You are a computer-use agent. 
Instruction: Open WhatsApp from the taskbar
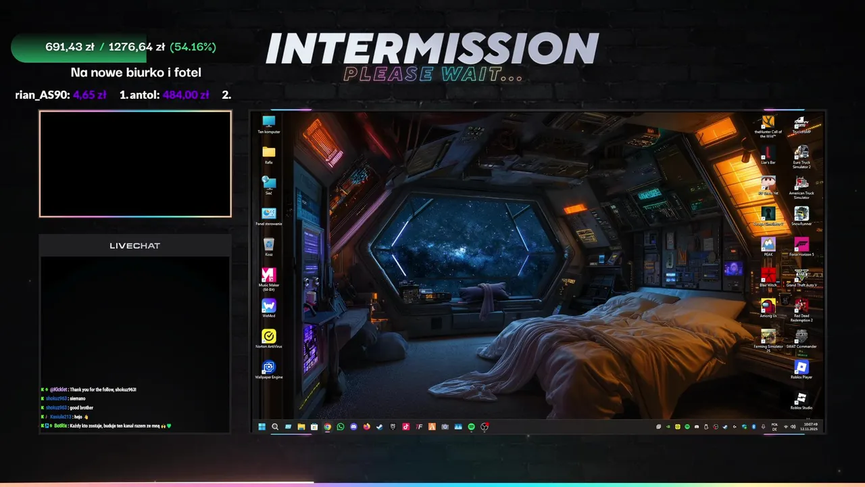(341, 427)
